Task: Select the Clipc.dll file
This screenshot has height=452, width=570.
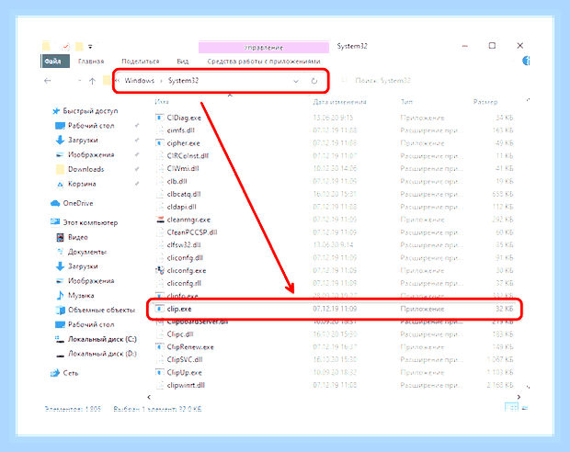Action: point(180,333)
